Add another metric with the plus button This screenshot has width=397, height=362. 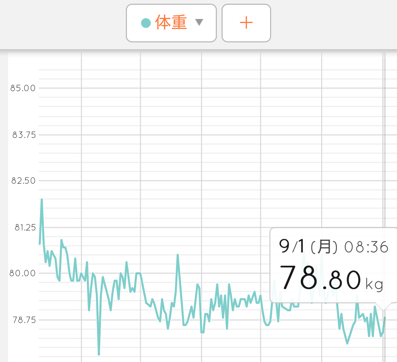point(246,23)
